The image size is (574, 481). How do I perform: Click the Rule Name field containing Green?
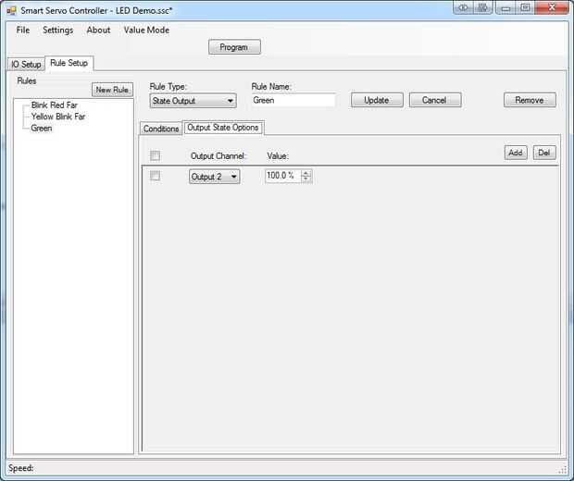tap(293, 100)
